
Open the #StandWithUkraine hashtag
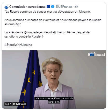point(18,45)
